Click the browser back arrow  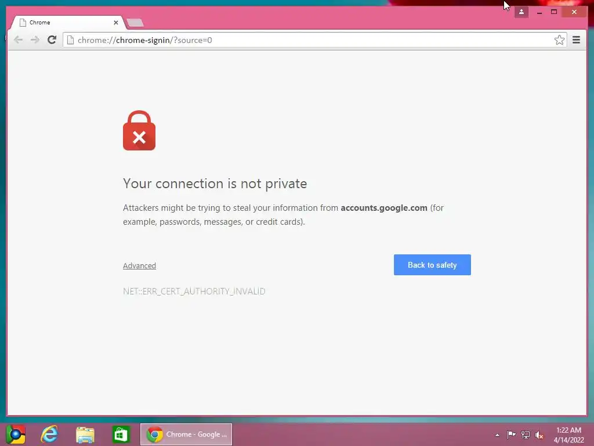tap(18, 40)
